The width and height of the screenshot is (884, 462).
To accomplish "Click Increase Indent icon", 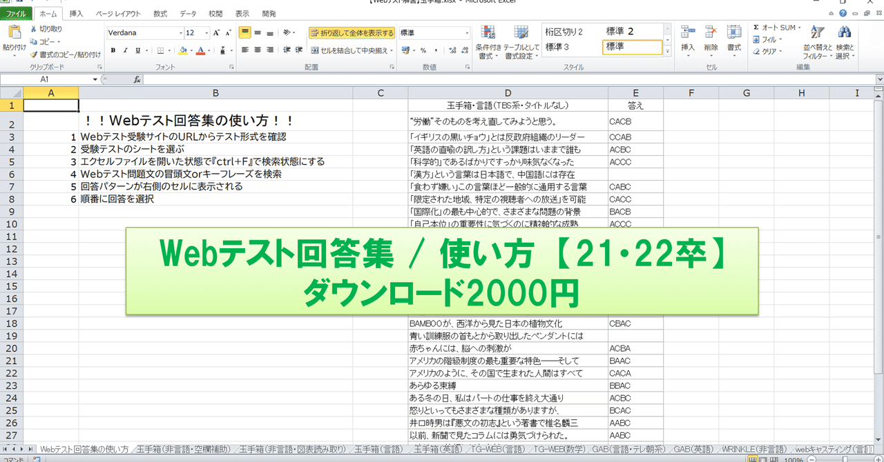I will (x=299, y=50).
